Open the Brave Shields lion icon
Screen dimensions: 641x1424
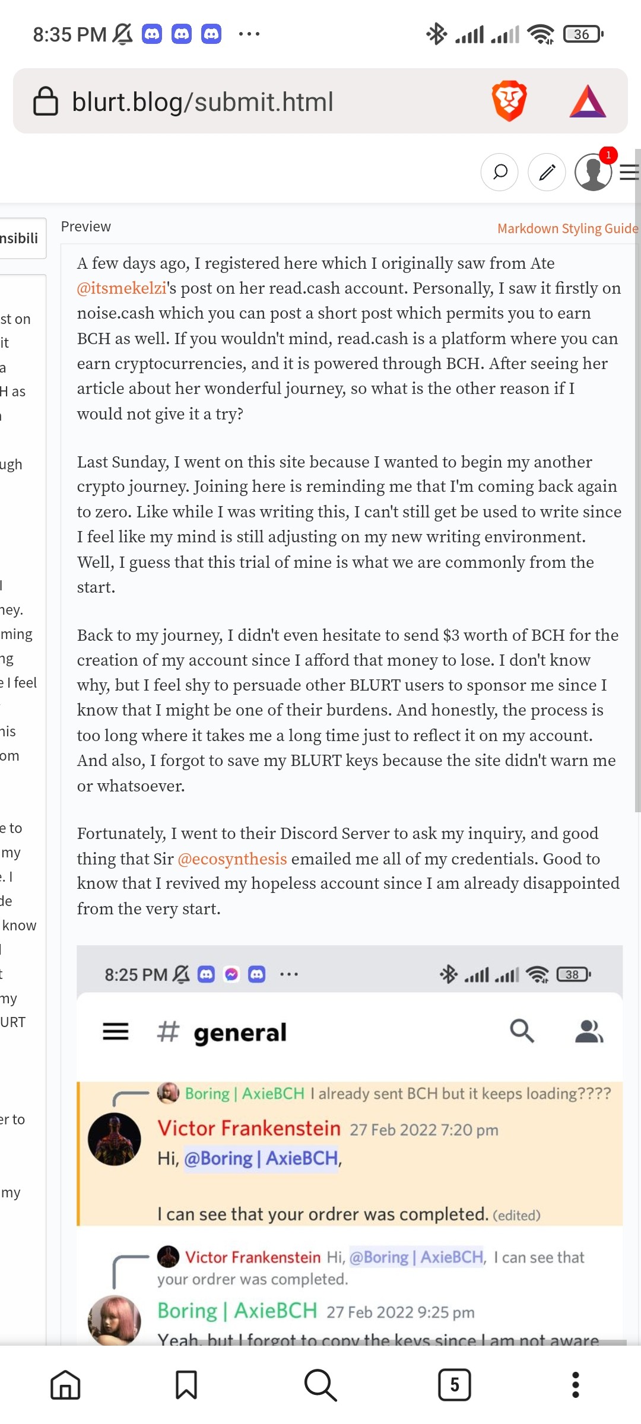pos(509,101)
